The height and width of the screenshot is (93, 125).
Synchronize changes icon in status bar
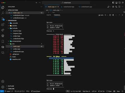[12, 91]
